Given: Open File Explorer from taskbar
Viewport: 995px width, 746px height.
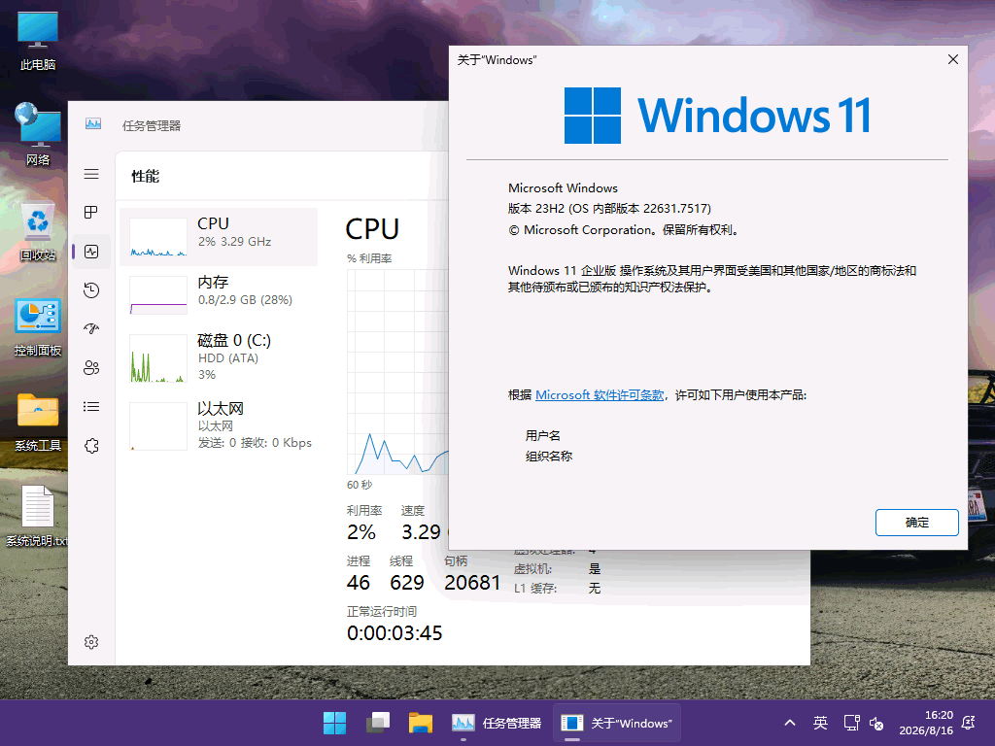Looking at the screenshot, I should tap(420, 723).
